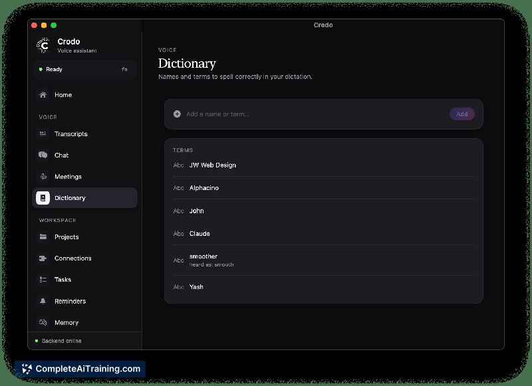Click the Abc icon beside Claude
532x386 pixels.
pyautogui.click(x=178, y=233)
